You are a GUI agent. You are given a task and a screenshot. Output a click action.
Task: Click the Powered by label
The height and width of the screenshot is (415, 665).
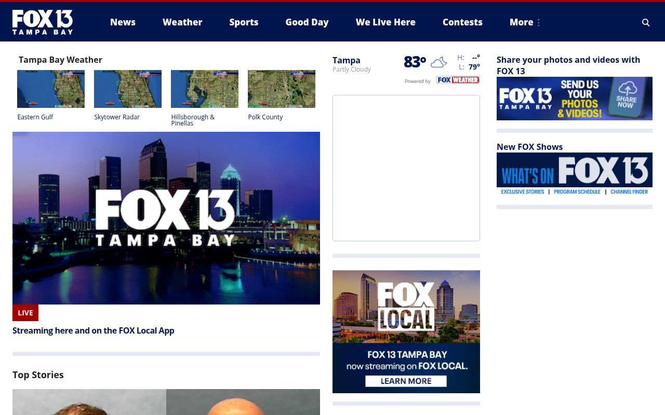pyautogui.click(x=418, y=81)
